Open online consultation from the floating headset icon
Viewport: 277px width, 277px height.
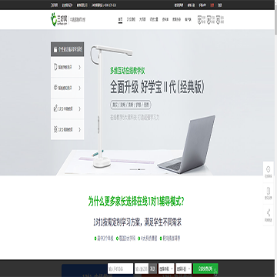click(x=269, y=169)
